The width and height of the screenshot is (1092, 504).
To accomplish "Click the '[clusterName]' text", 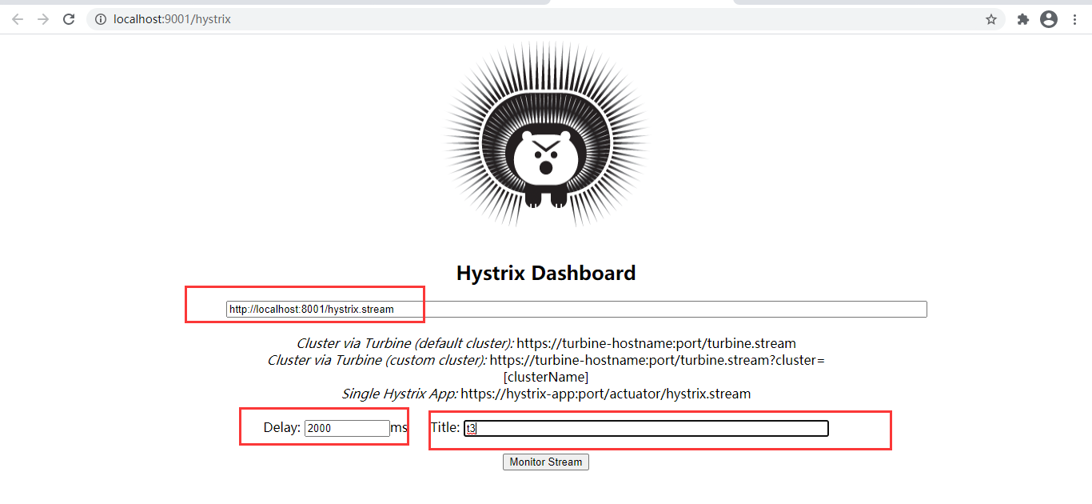I will pyautogui.click(x=546, y=377).
